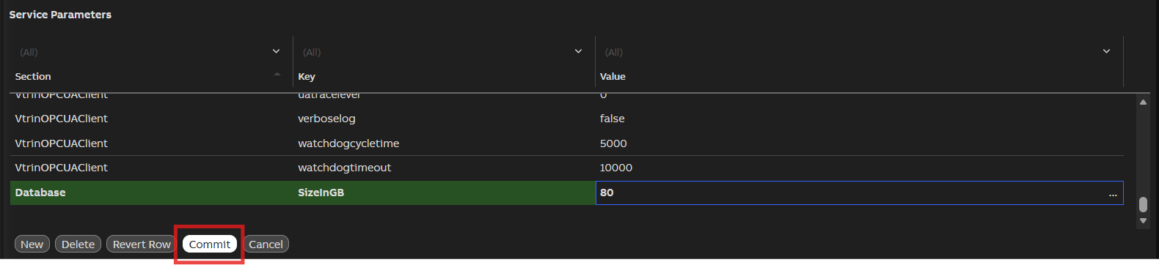1159x265 pixels.
Task: Click the Cancel button
Action: point(266,244)
